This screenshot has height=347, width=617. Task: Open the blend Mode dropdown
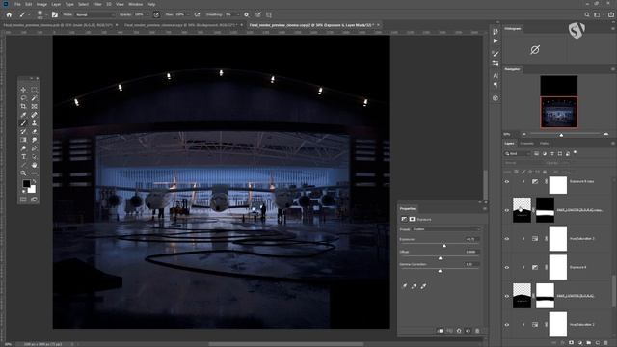click(95, 15)
